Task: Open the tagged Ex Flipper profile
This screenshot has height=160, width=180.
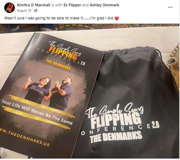Action: [72, 5]
